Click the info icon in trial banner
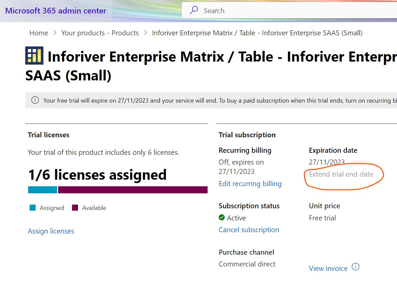This screenshot has height=284, width=397. click(x=35, y=100)
